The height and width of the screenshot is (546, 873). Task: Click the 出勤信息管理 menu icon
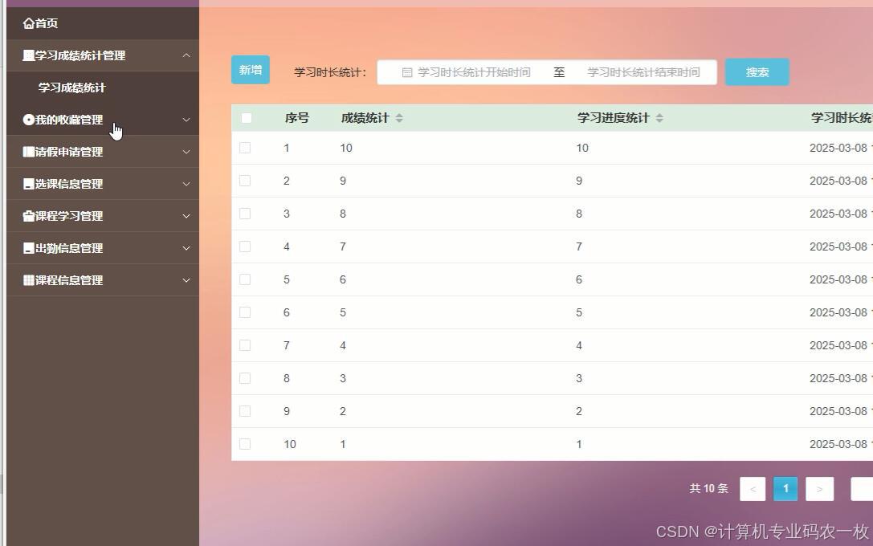click(x=28, y=248)
